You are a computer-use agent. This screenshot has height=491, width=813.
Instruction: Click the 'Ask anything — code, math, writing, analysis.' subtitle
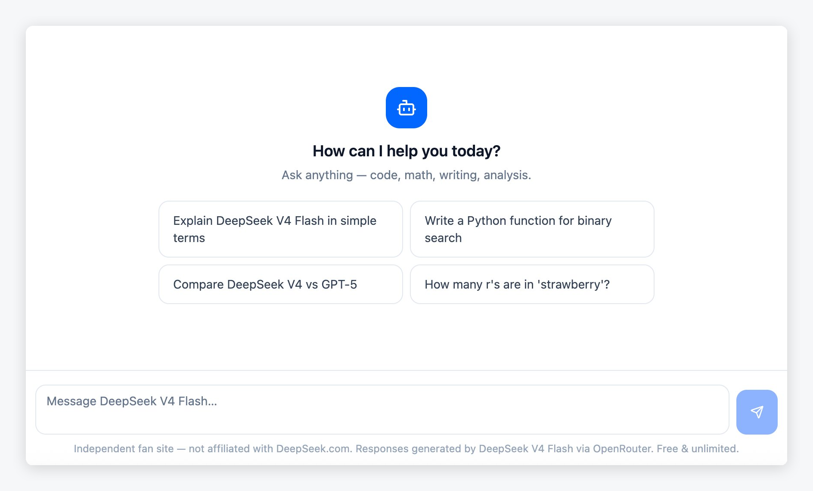tap(406, 175)
